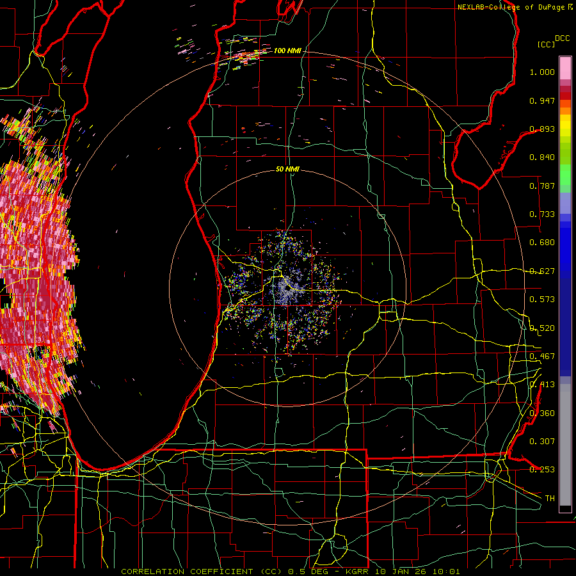The width and height of the screenshot is (576, 576).
Task: Select the 0.413 legend value
Action: 542,385
